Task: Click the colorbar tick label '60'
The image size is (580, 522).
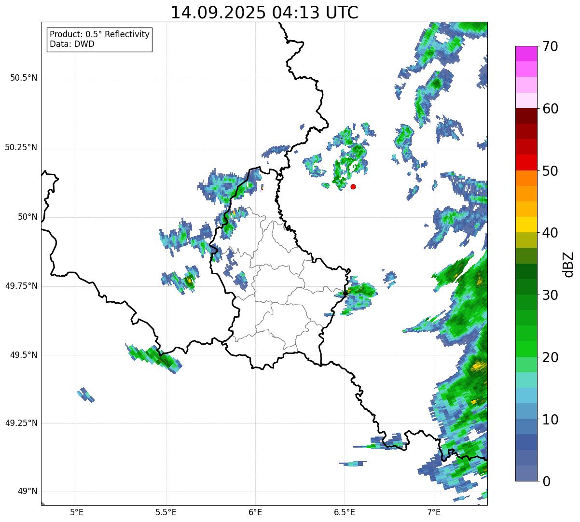Action: [x=550, y=109]
